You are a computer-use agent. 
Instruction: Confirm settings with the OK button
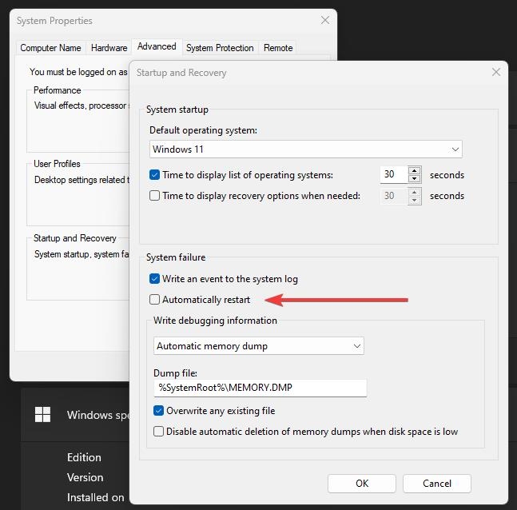click(362, 484)
